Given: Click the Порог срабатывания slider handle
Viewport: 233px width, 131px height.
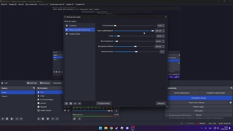Looking at the screenshot, I should 153,31.
